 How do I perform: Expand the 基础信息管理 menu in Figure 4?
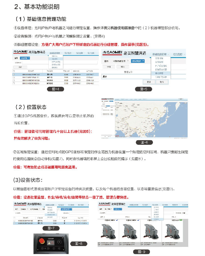(54, 53)
